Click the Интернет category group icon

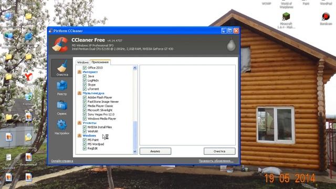point(79,72)
